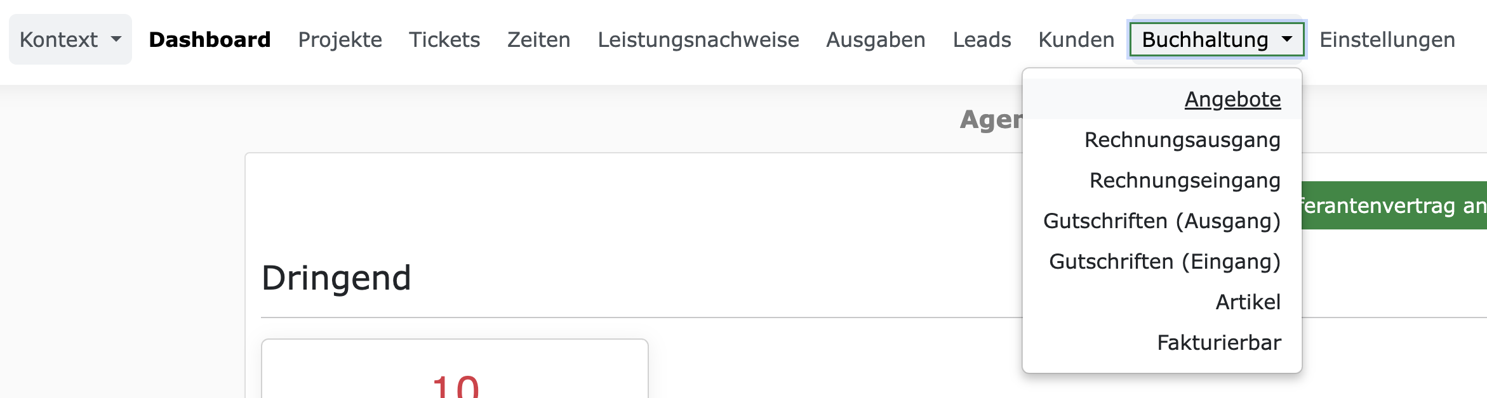This screenshot has height=398, width=1487.
Task: Select Rechnungseingang in the menu
Action: [1184, 181]
